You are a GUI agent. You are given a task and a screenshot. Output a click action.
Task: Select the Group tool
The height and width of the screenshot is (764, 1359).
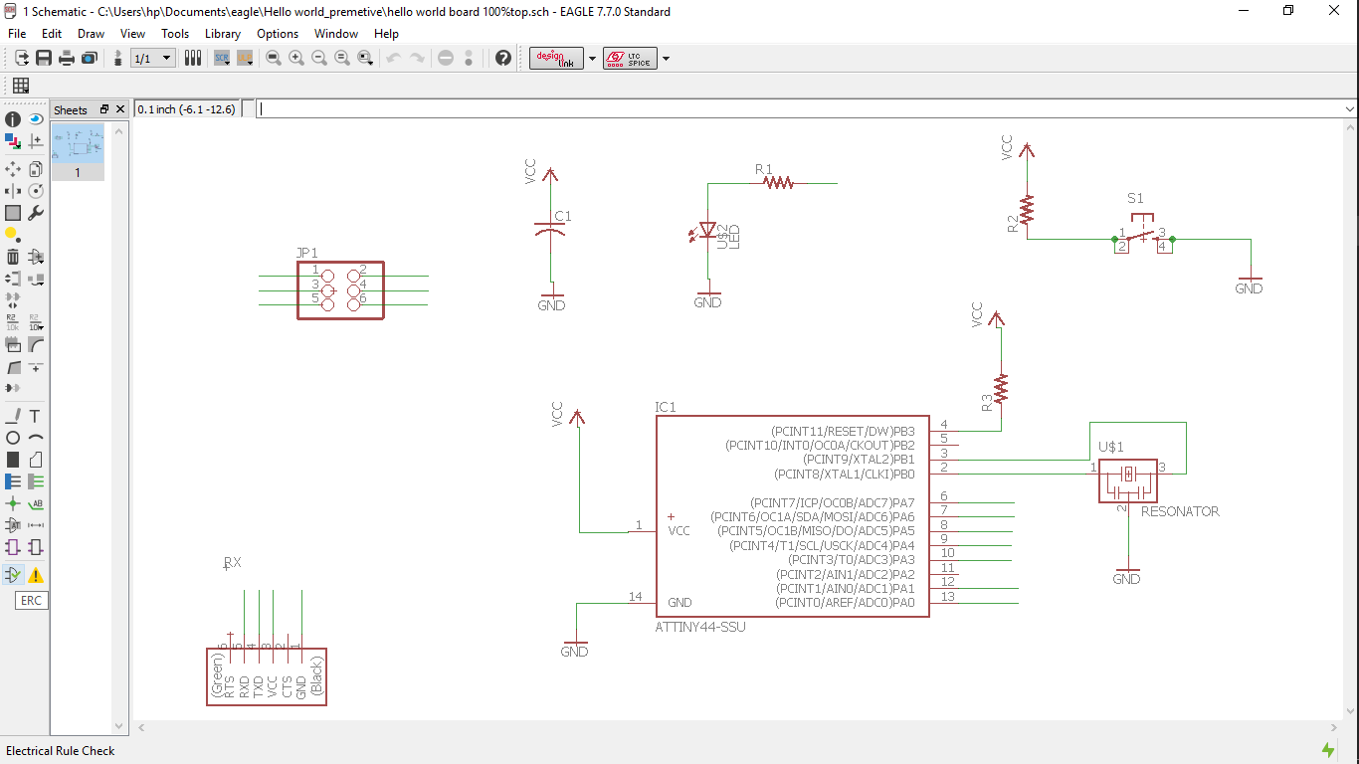point(13,213)
